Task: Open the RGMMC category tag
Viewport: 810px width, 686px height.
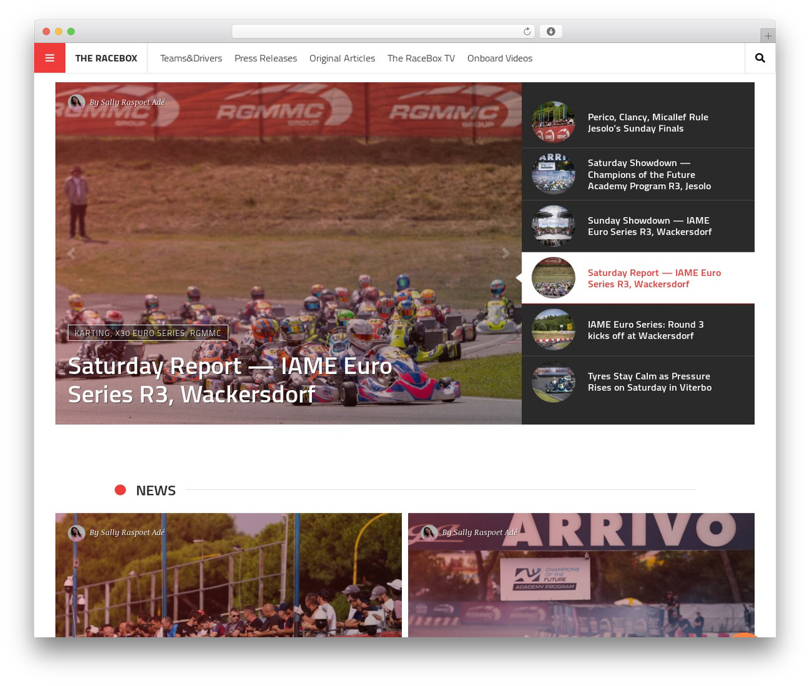Action: point(206,333)
